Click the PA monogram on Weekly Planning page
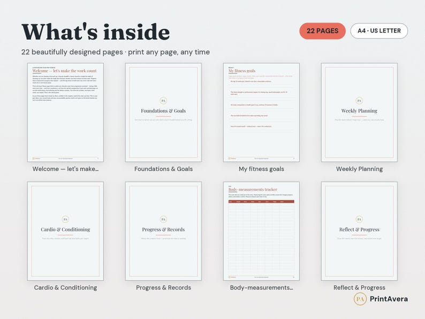 [x=359, y=101]
